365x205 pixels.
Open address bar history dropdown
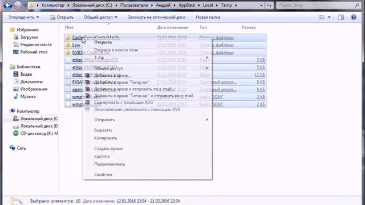pos(261,5)
